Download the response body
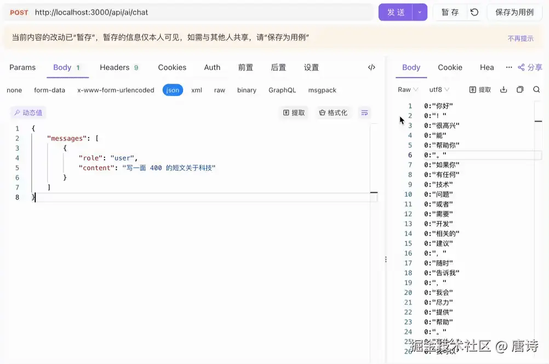 pyautogui.click(x=504, y=89)
